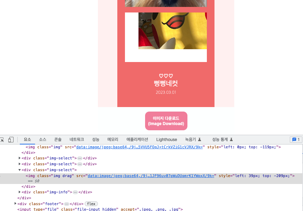Switch to the 요소 tab
Image resolution: width=303 pixels, height=211 pixels.
[x=27, y=139]
